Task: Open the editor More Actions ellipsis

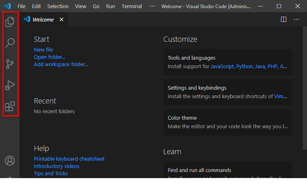Action: [296, 19]
